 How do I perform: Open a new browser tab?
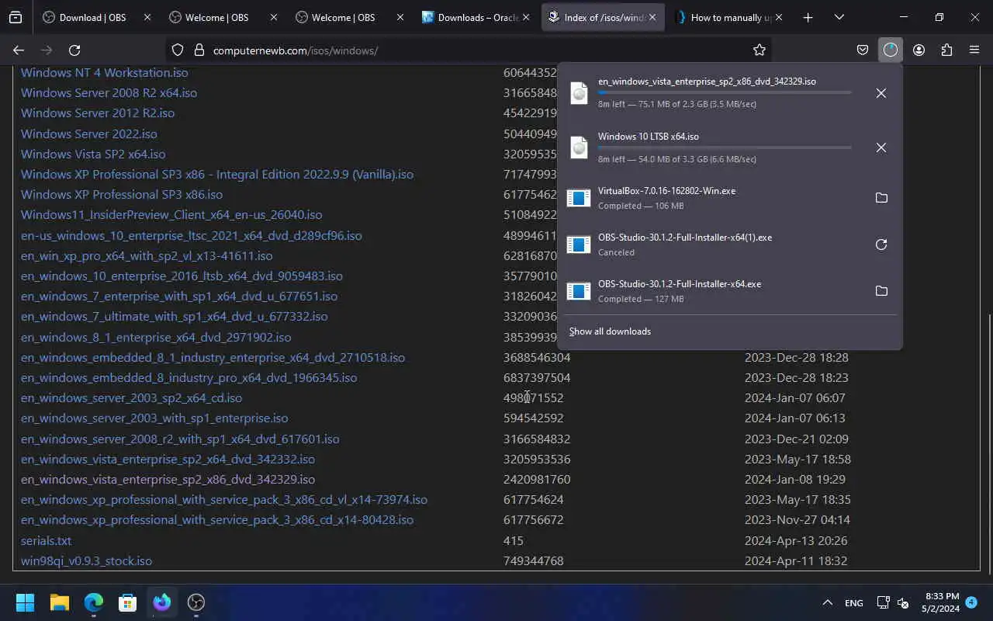pyautogui.click(x=808, y=17)
